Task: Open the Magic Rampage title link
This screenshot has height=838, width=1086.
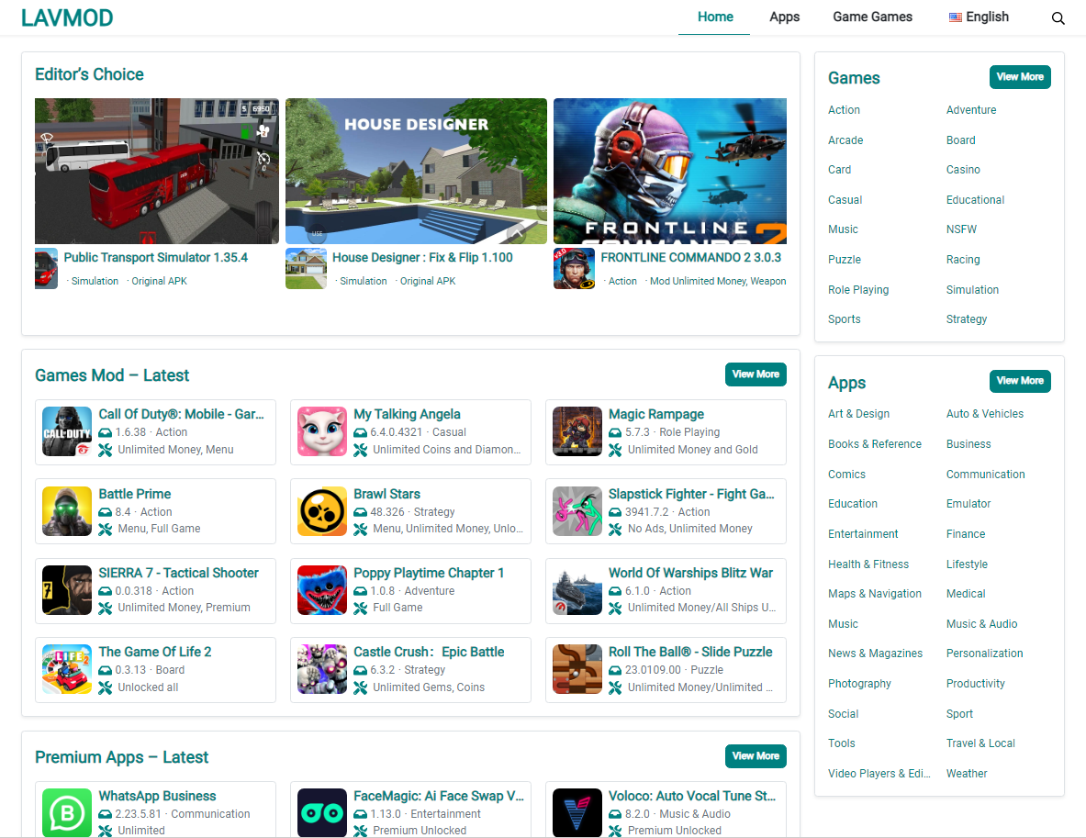Action: 655,414
